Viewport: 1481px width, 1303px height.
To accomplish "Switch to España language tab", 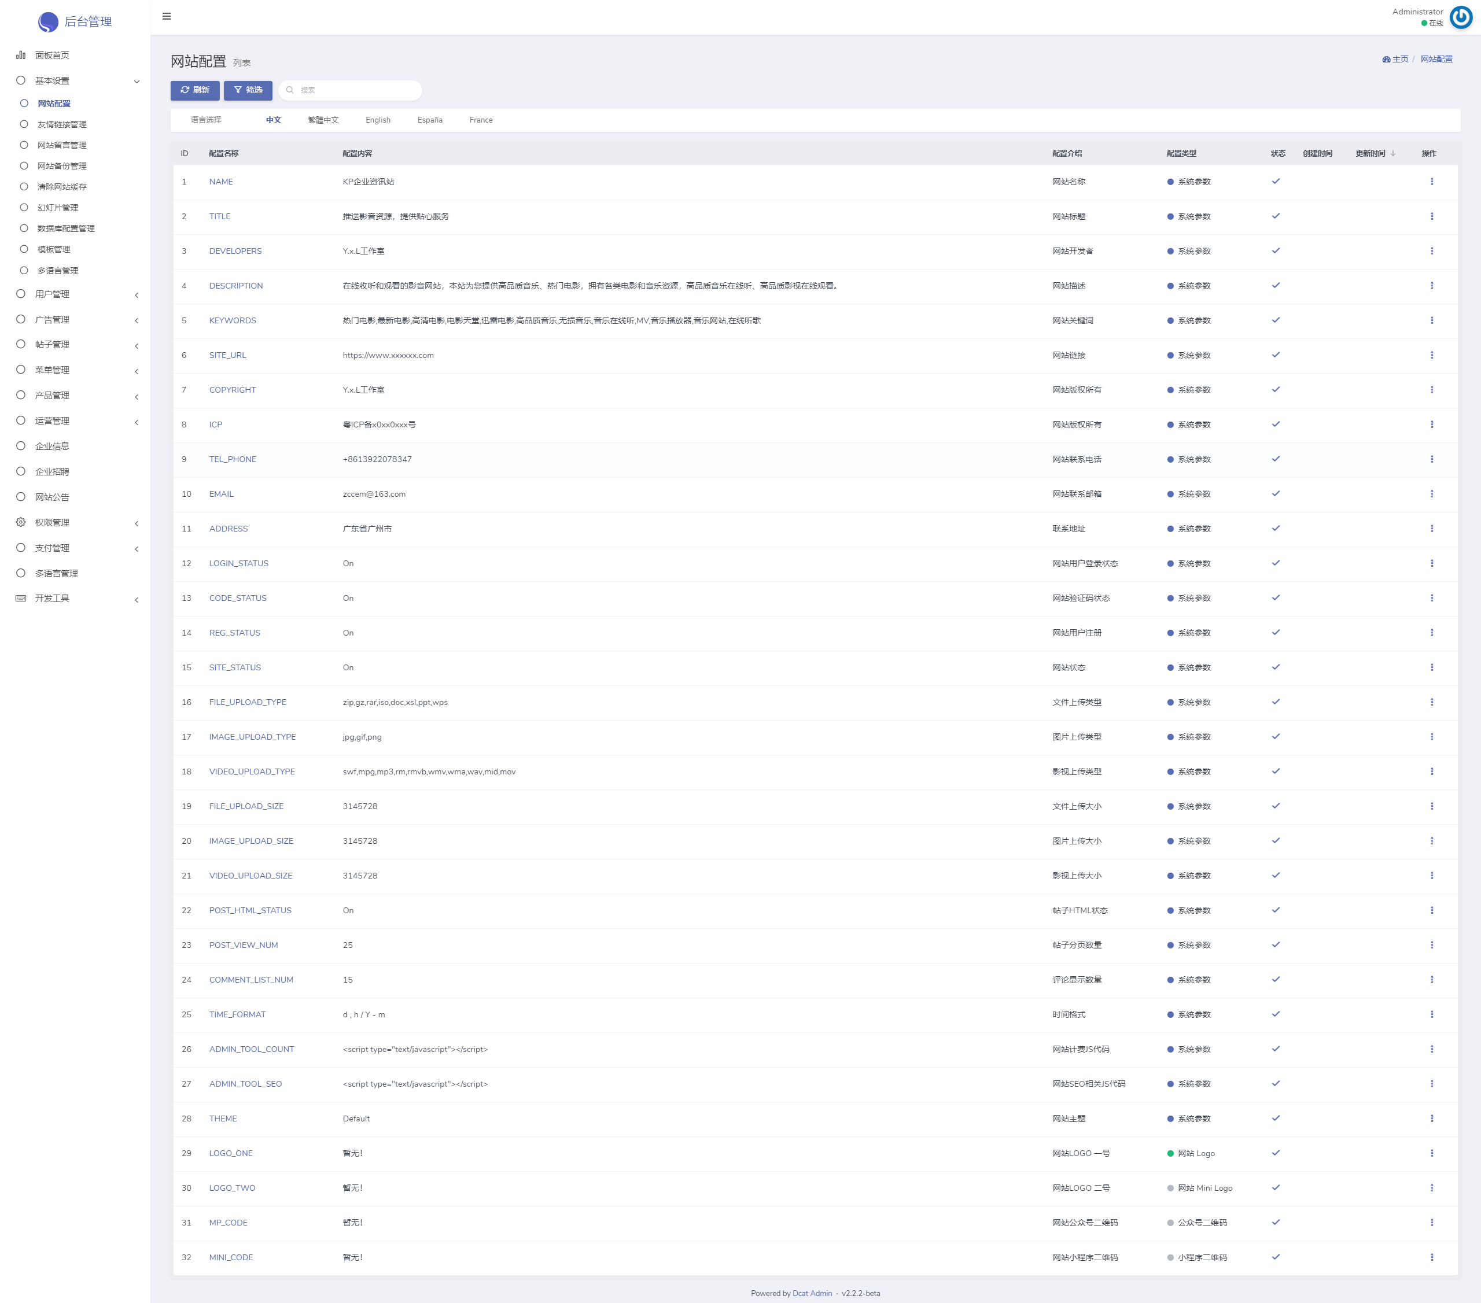I will 430,120.
